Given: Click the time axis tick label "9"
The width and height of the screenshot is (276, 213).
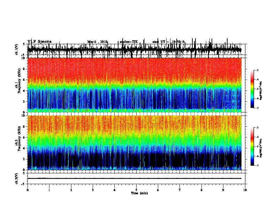Looking at the screenshot, I should click(223, 190).
